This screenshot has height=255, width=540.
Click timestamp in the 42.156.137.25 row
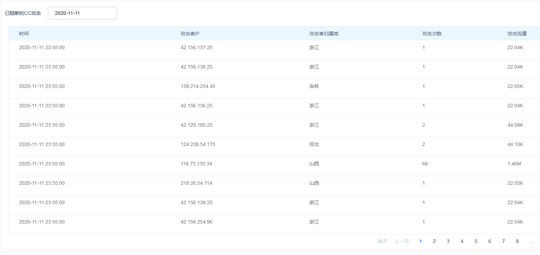pyautogui.click(x=42, y=47)
